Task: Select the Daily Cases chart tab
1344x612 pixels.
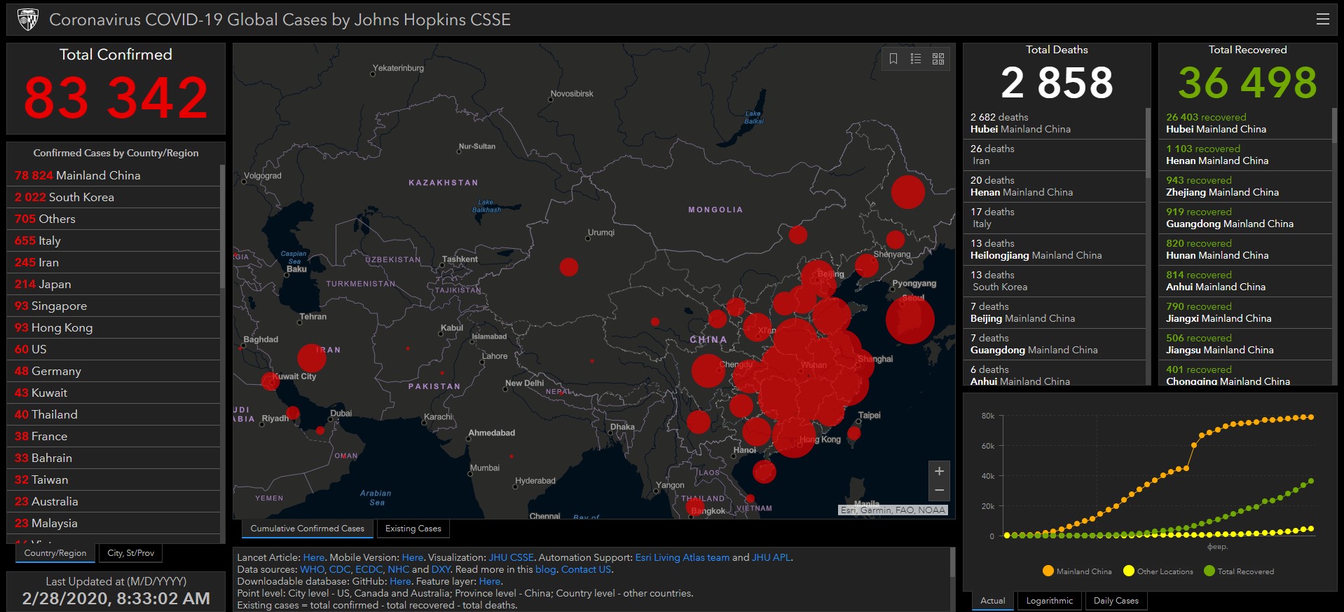Action: tap(1116, 601)
